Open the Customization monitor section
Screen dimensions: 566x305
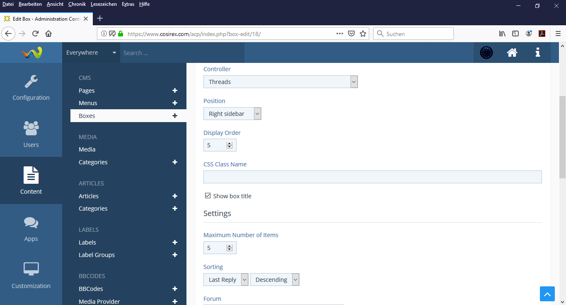click(x=31, y=275)
